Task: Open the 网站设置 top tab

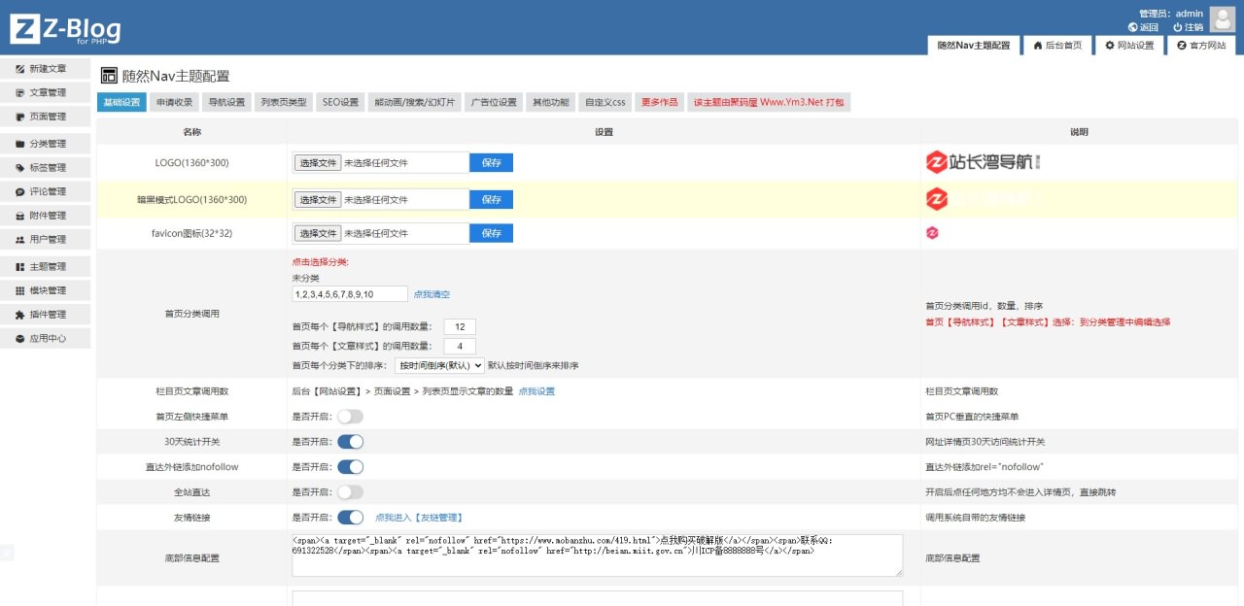Action: (1129, 46)
